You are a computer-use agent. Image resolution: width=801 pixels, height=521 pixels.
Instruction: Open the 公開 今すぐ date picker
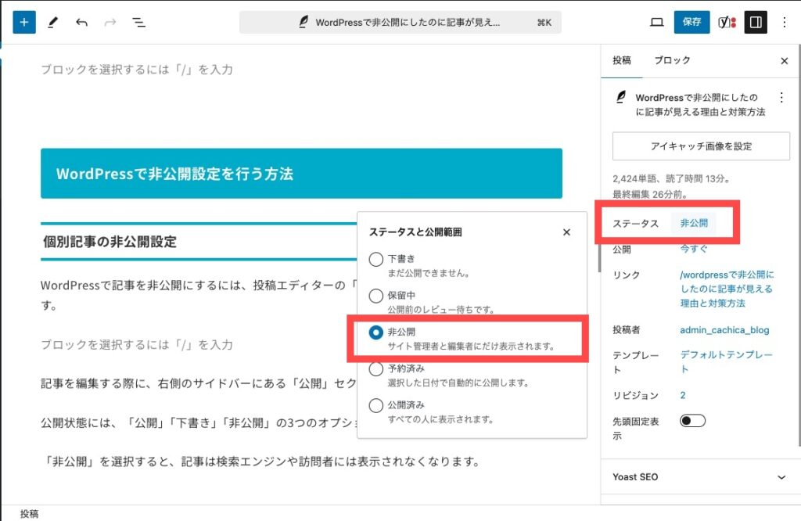point(694,250)
